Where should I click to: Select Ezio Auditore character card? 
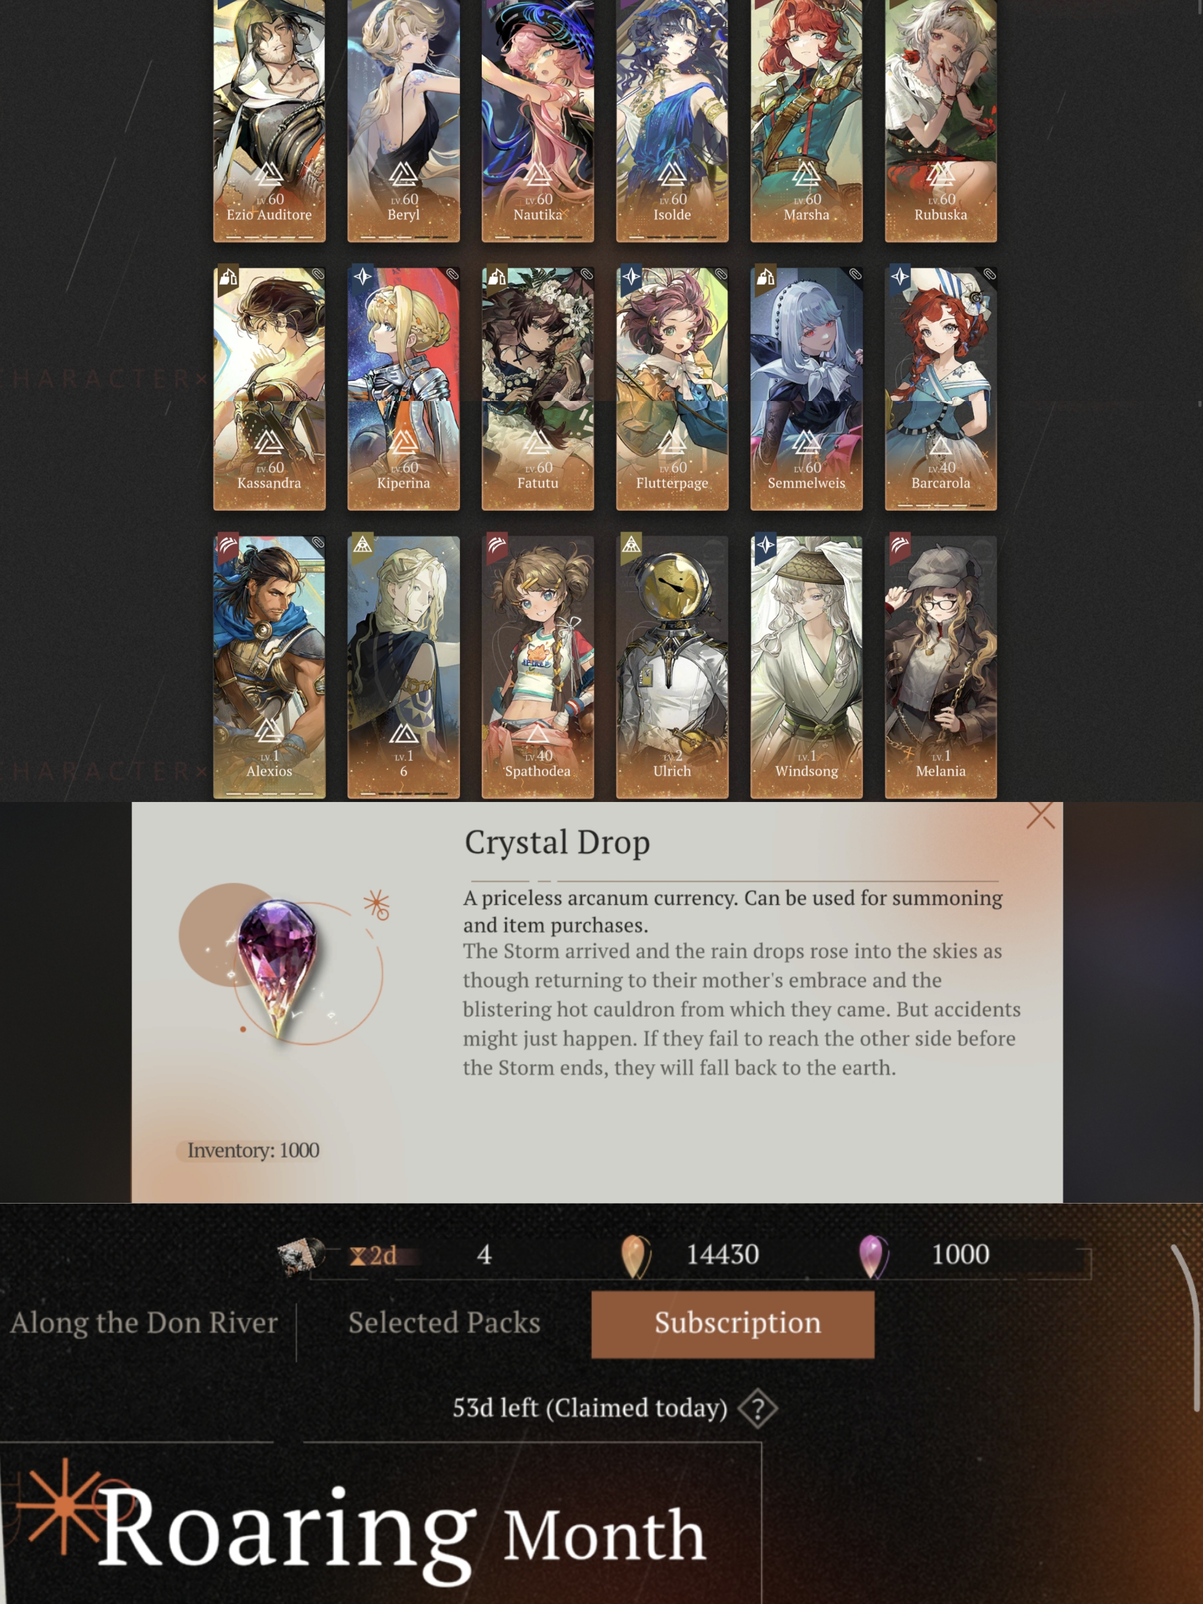click(x=269, y=120)
